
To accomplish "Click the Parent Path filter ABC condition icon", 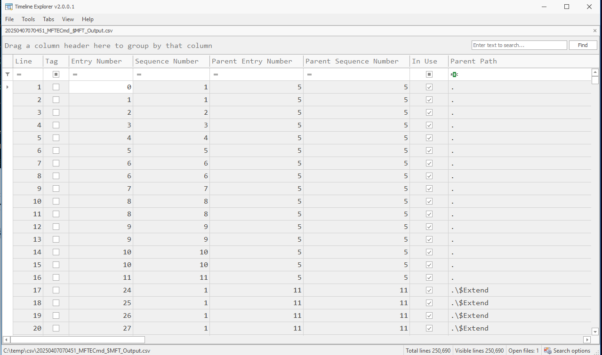I will (454, 74).
